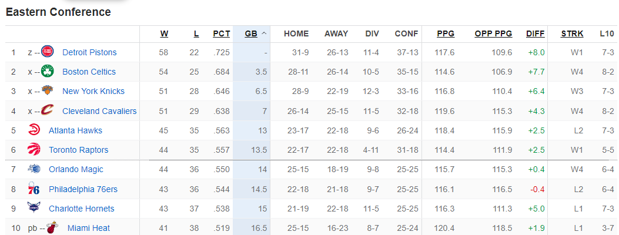Toggle sort arrow on GB column
Screen dimensions: 619x235
[264, 33]
